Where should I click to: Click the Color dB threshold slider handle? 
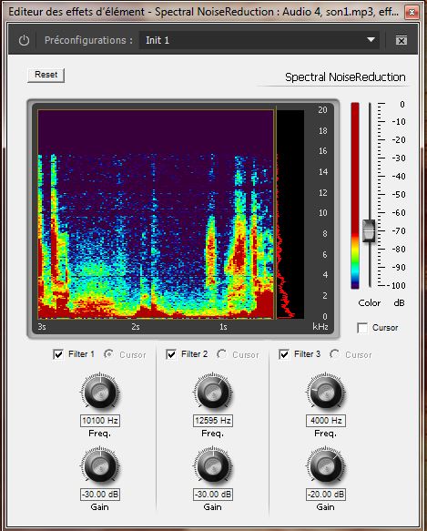pyautogui.click(x=369, y=230)
